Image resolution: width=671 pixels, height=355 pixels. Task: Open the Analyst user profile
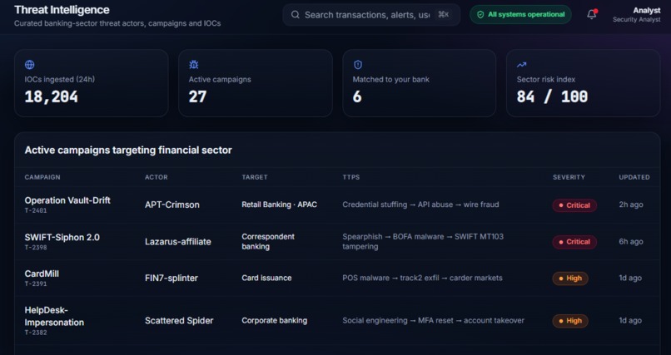(637, 14)
